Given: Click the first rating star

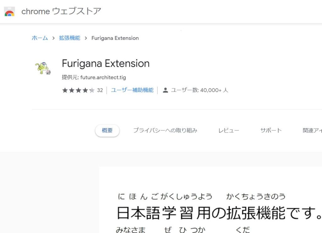Looking at the screenshot, I should pyautogui.click(x=65, y=90).
